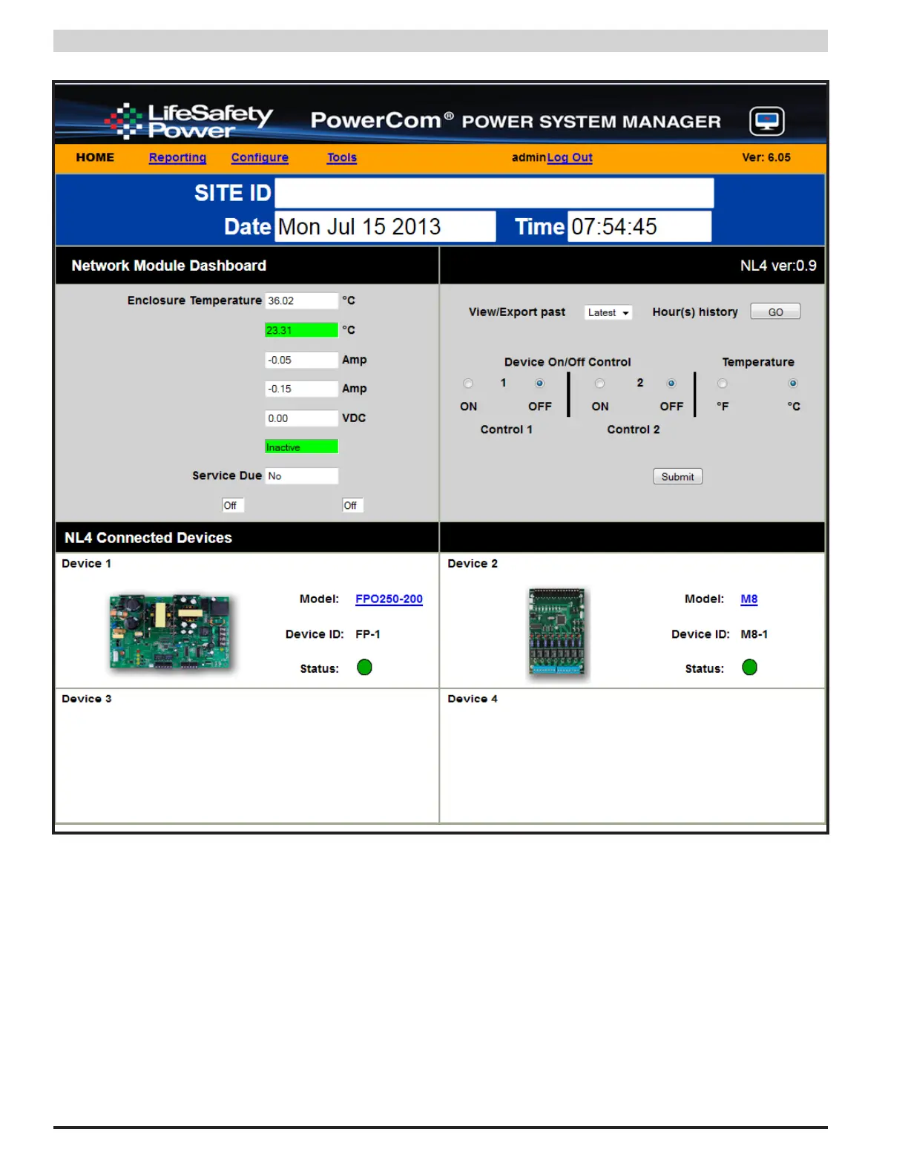This screenshot has width=908, height=1175.
Task: Click the green Inactive status field
Action: (301, 447)
